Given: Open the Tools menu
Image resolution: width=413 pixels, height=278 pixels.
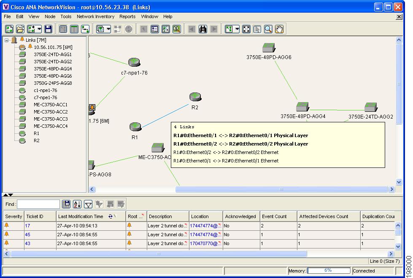Looking at the screenshot, I should 66,16.
